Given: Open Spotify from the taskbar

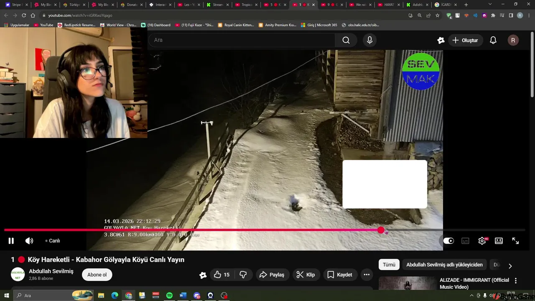Looking at the screenshot, I should click(x=169, y=296).
